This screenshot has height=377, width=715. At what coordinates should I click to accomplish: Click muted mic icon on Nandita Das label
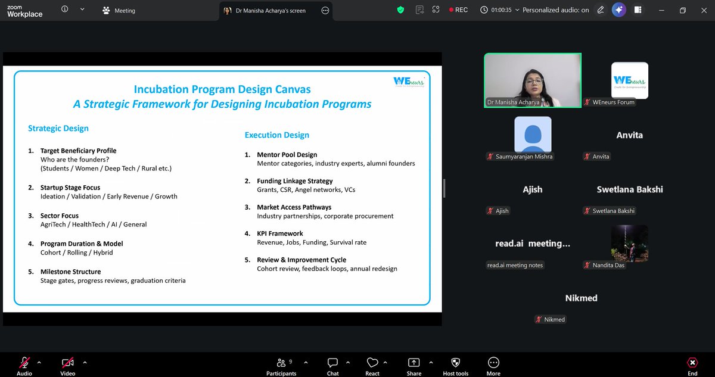click(x=587, y=265)
